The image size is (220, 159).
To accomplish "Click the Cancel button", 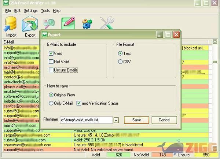I will pos(164,120).
